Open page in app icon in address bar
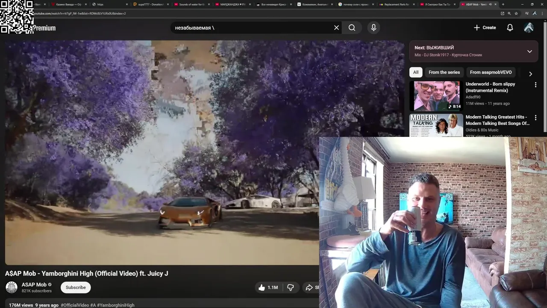Viewport: 547px width, 308px height. pos(503,13)
